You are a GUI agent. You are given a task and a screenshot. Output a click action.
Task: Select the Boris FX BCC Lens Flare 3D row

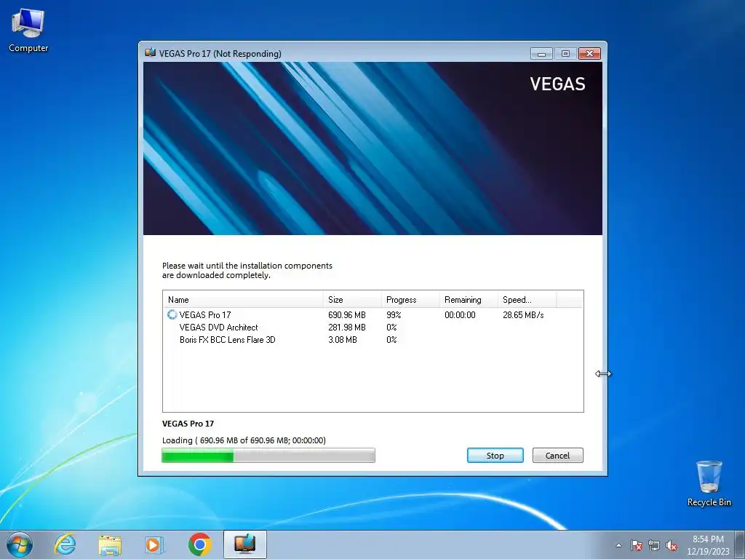(372, 339)
